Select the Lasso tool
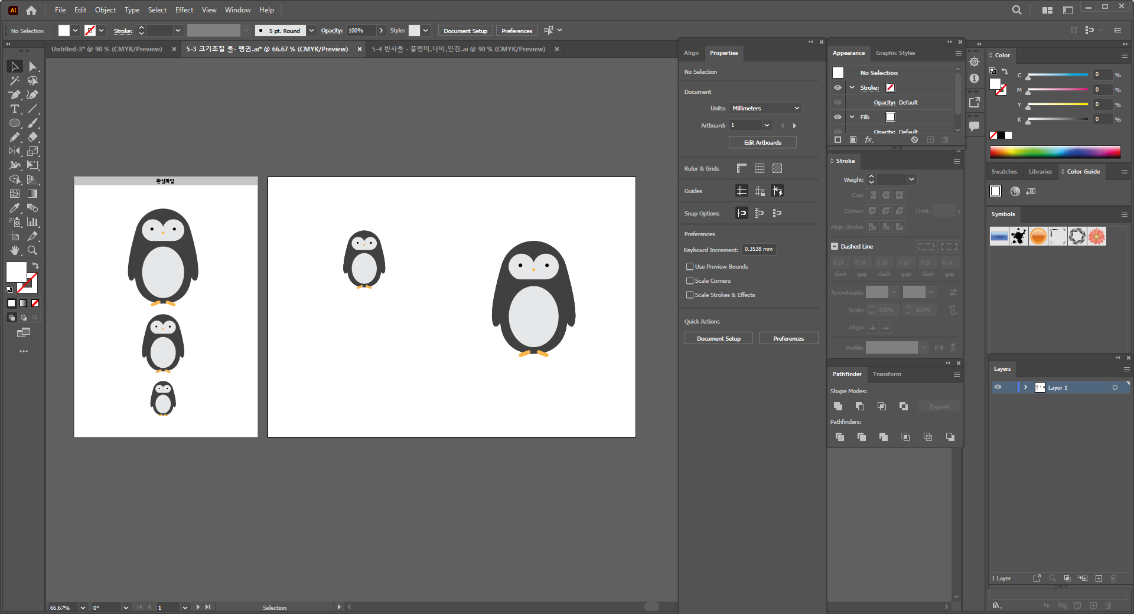 click(33, 81)
